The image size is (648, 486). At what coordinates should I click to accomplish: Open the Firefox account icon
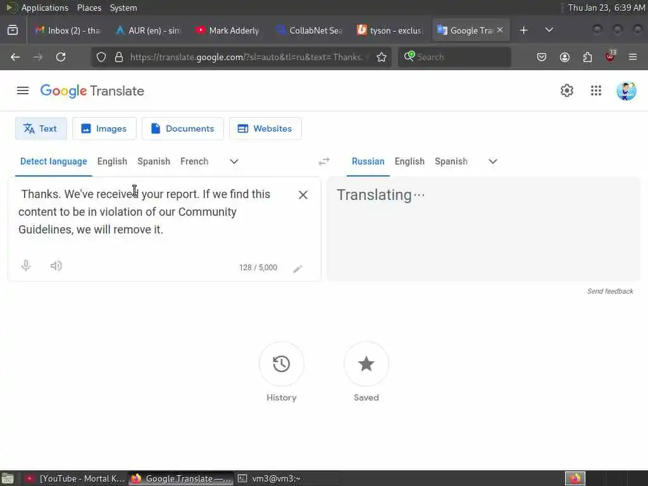click(x=564, y=57)
